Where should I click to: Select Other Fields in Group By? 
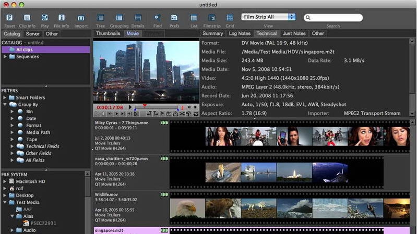coord(38,153)
